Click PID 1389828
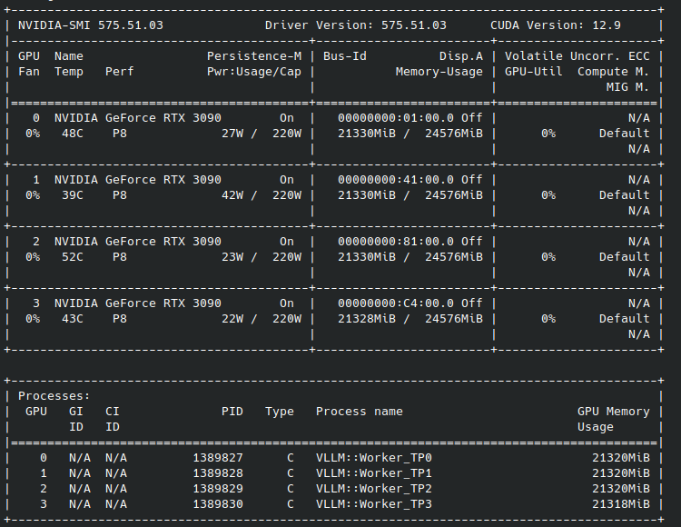Viewport: 681px width, 527px height. point(218,473)
